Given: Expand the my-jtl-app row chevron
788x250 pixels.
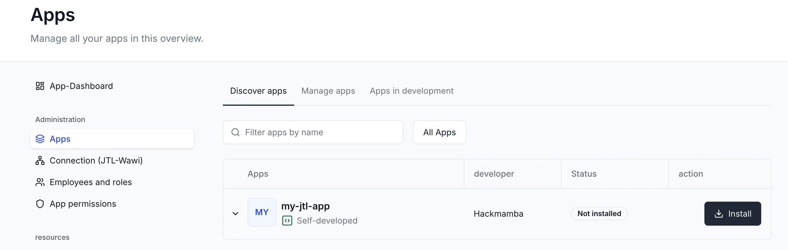Looking at the screenshot, I should 235,214.
